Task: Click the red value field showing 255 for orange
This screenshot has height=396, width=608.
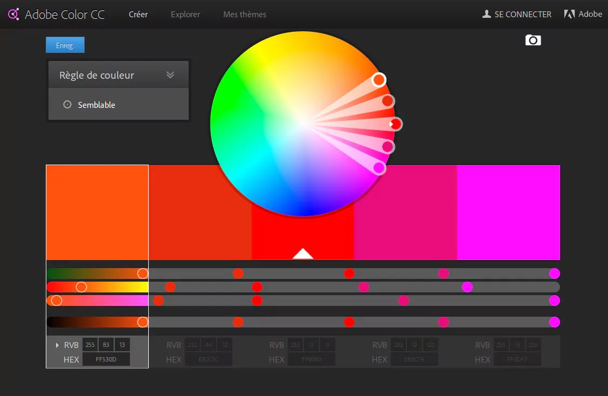Action: (x=90, y=345)
